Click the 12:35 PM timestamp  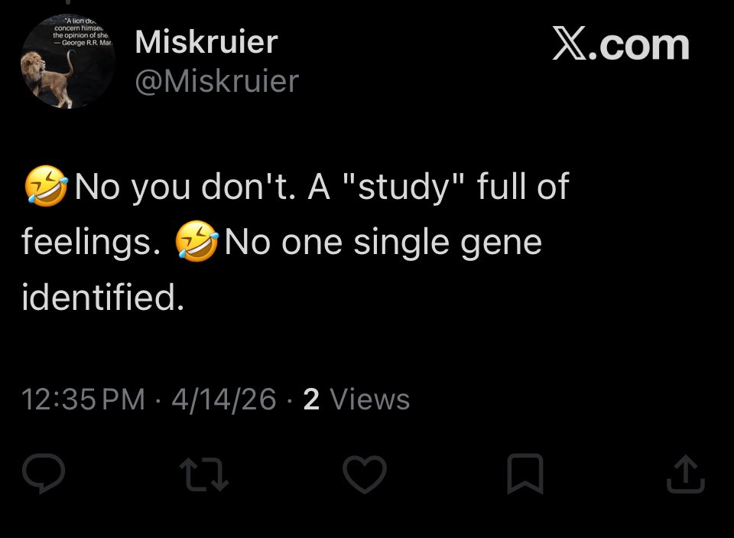click(83, 399)
